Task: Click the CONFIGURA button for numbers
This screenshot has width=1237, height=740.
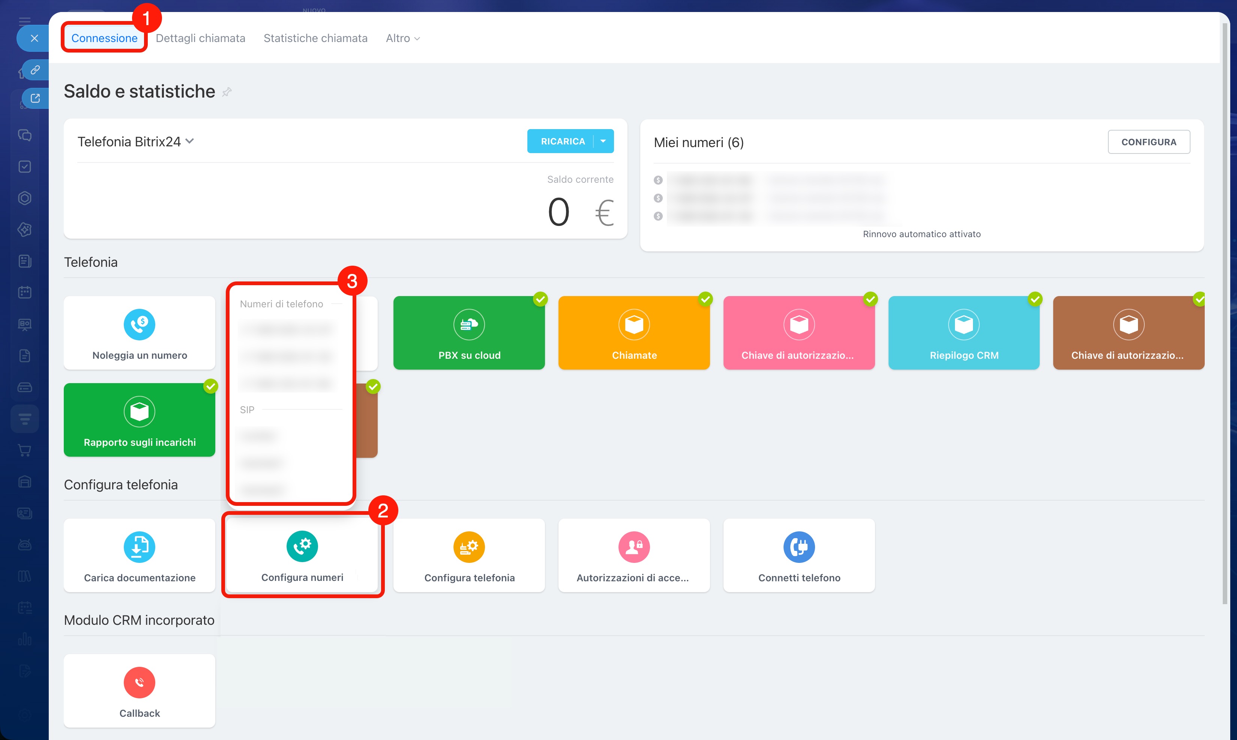Action: tap(1149, 142)
